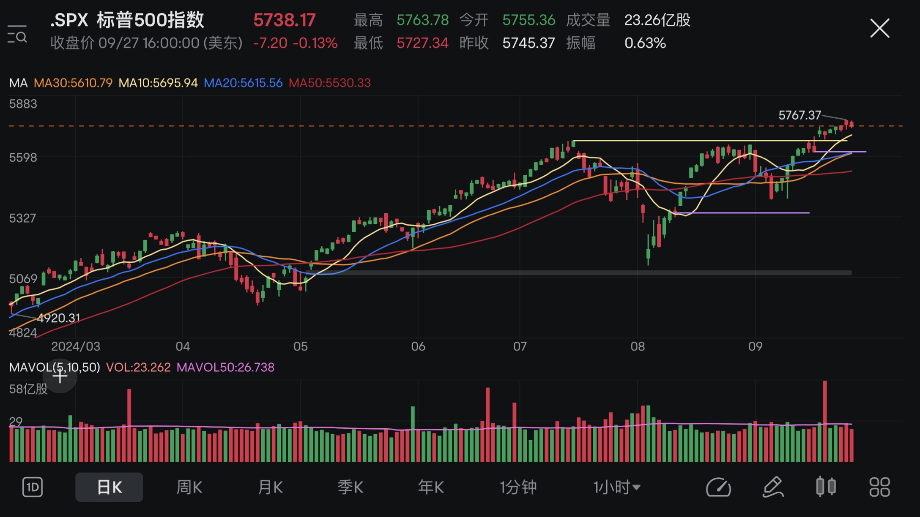920x517 pixels.
Task: Tap the 最低 value 5727.34
Action: 422,43
